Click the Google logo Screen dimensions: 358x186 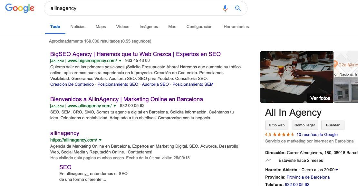20,8
